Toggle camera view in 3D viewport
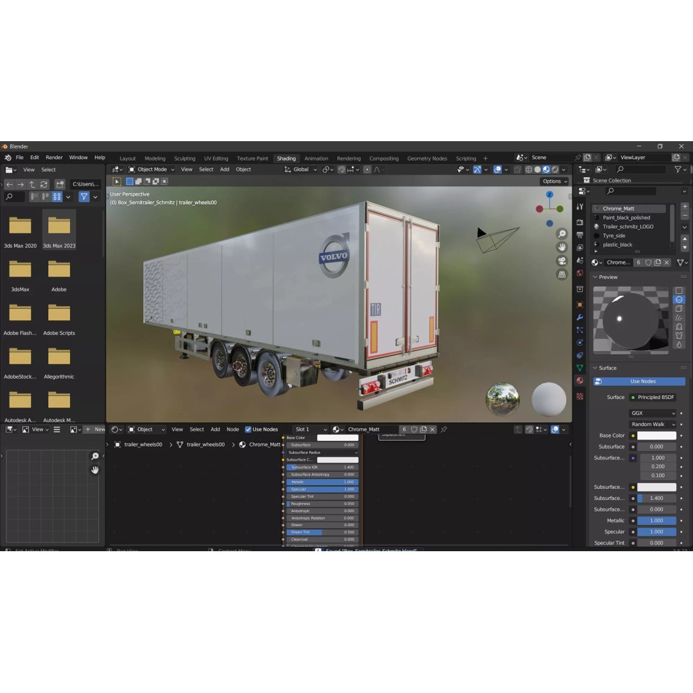 [x=561, y=261]
